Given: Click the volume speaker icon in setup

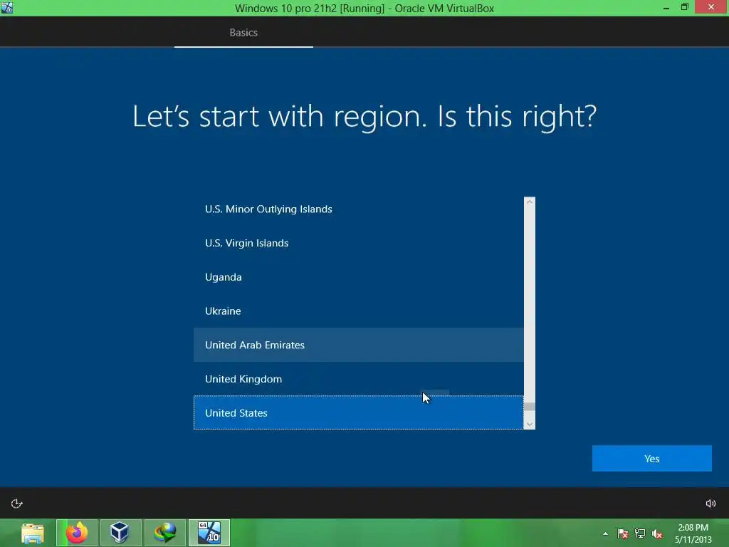Looking at the screenshot, I should coord(710,504).
